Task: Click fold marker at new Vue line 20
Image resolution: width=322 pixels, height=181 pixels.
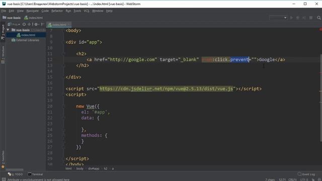Action: click(63, 106)
